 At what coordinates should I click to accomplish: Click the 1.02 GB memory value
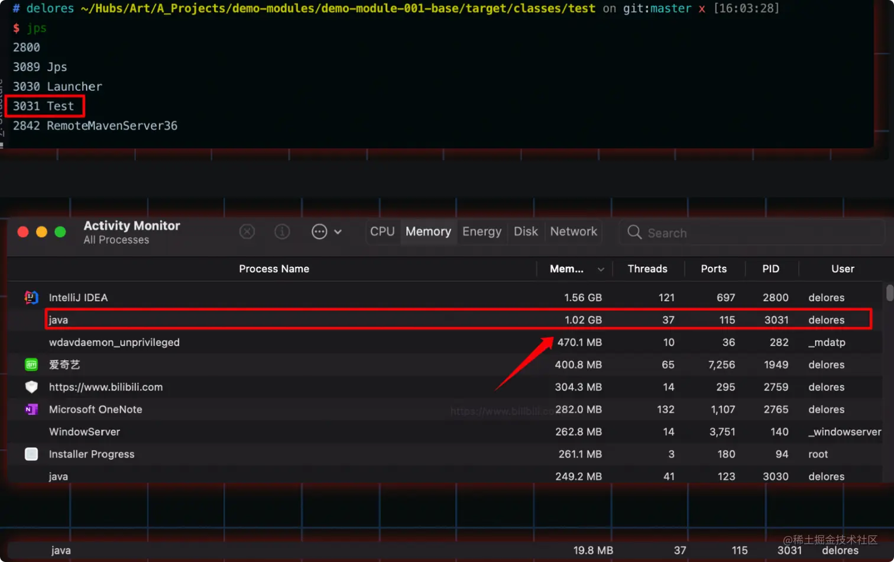coord(583,320)
